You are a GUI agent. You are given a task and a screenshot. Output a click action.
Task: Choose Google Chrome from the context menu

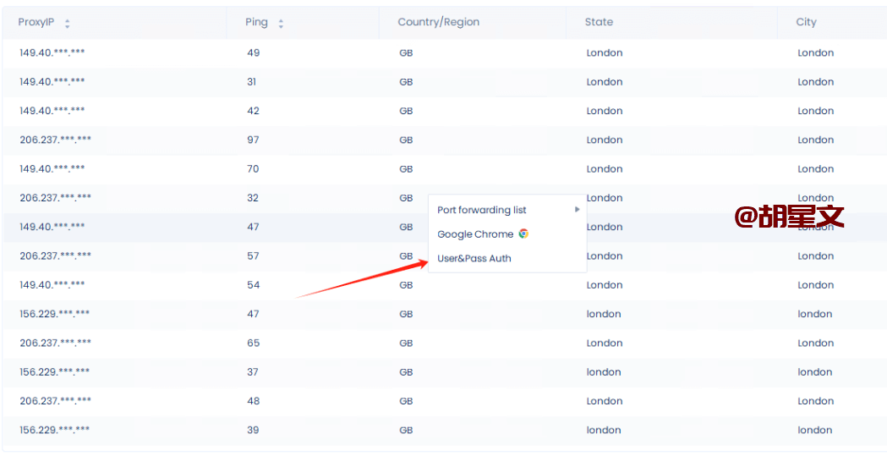pyautogui.click(x=475, y=234)
